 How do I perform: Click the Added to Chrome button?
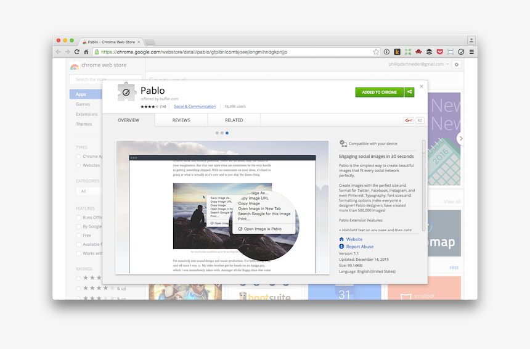(x=379, y=92)
